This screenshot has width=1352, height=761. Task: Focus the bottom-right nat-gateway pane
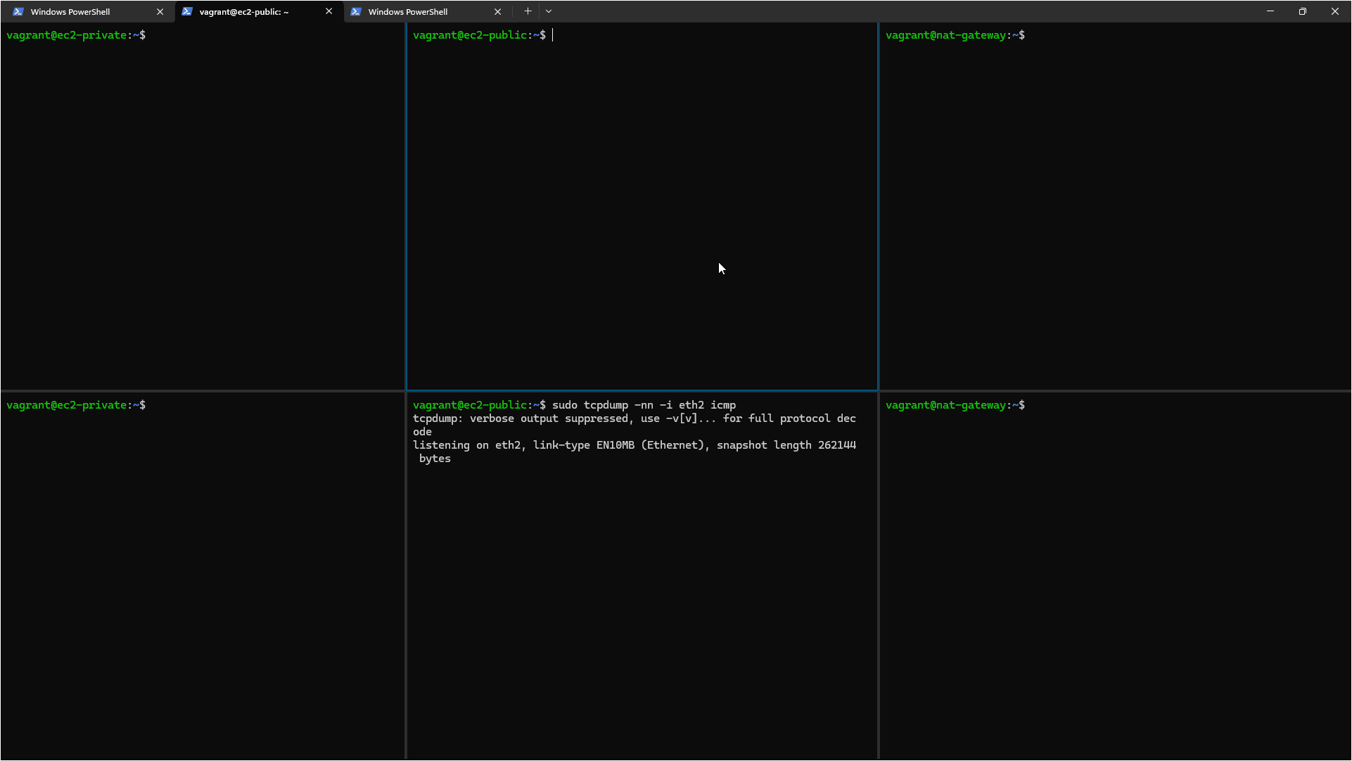coord(1115,577)
